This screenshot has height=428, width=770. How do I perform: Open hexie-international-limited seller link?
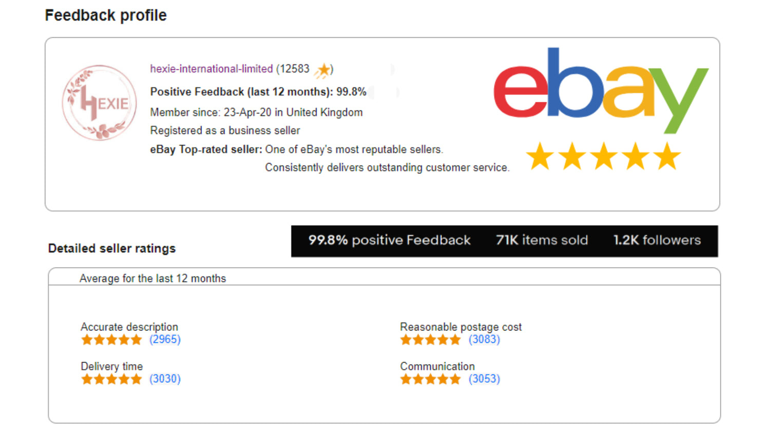(x=211, y=69)
